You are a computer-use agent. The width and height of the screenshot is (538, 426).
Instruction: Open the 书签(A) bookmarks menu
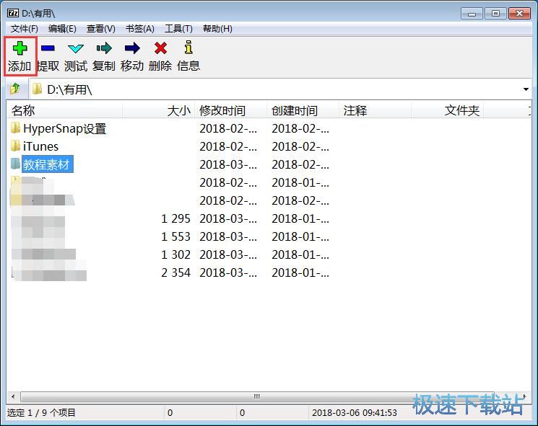pos(139,29)
